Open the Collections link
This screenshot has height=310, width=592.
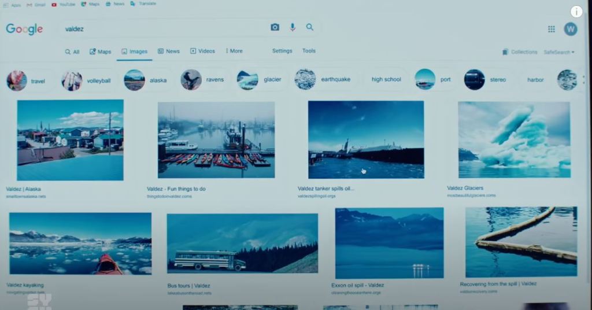520,52
